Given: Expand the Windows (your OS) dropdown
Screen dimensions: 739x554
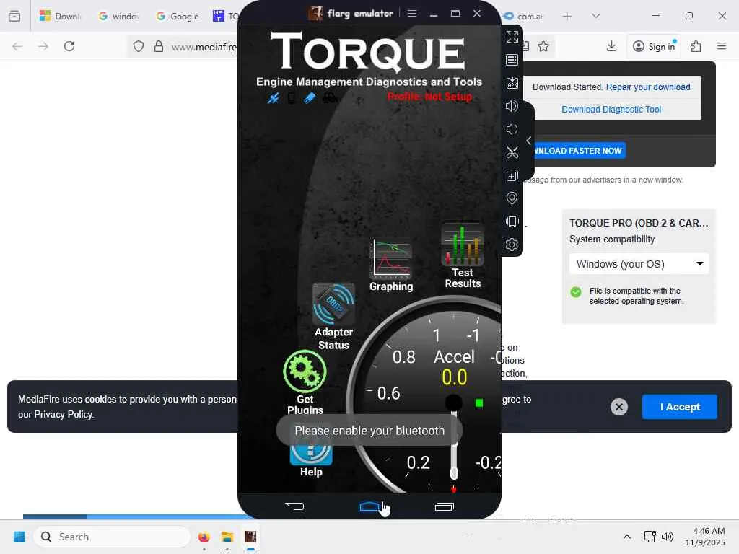Looking at the screenshot, I should pos(639,264).
